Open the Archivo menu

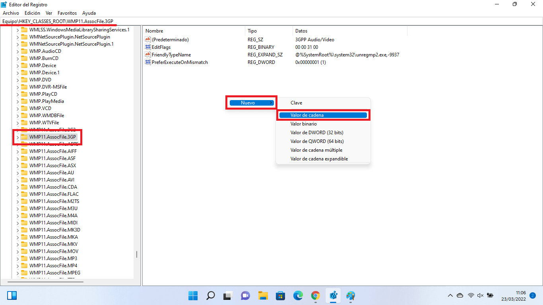[11, 13]
